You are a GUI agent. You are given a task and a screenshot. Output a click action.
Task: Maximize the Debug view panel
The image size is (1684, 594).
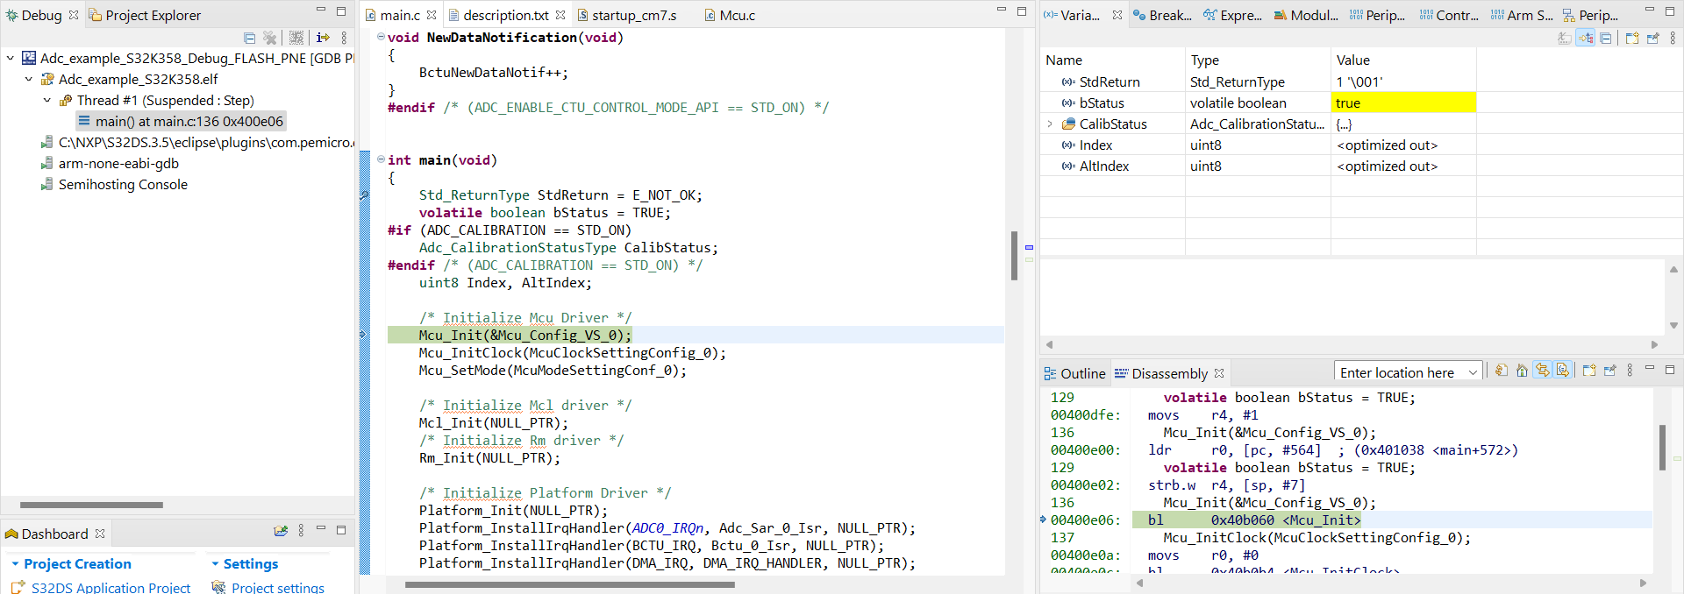point(341,11)
